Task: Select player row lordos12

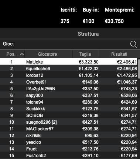Action: tap(68, 75)
